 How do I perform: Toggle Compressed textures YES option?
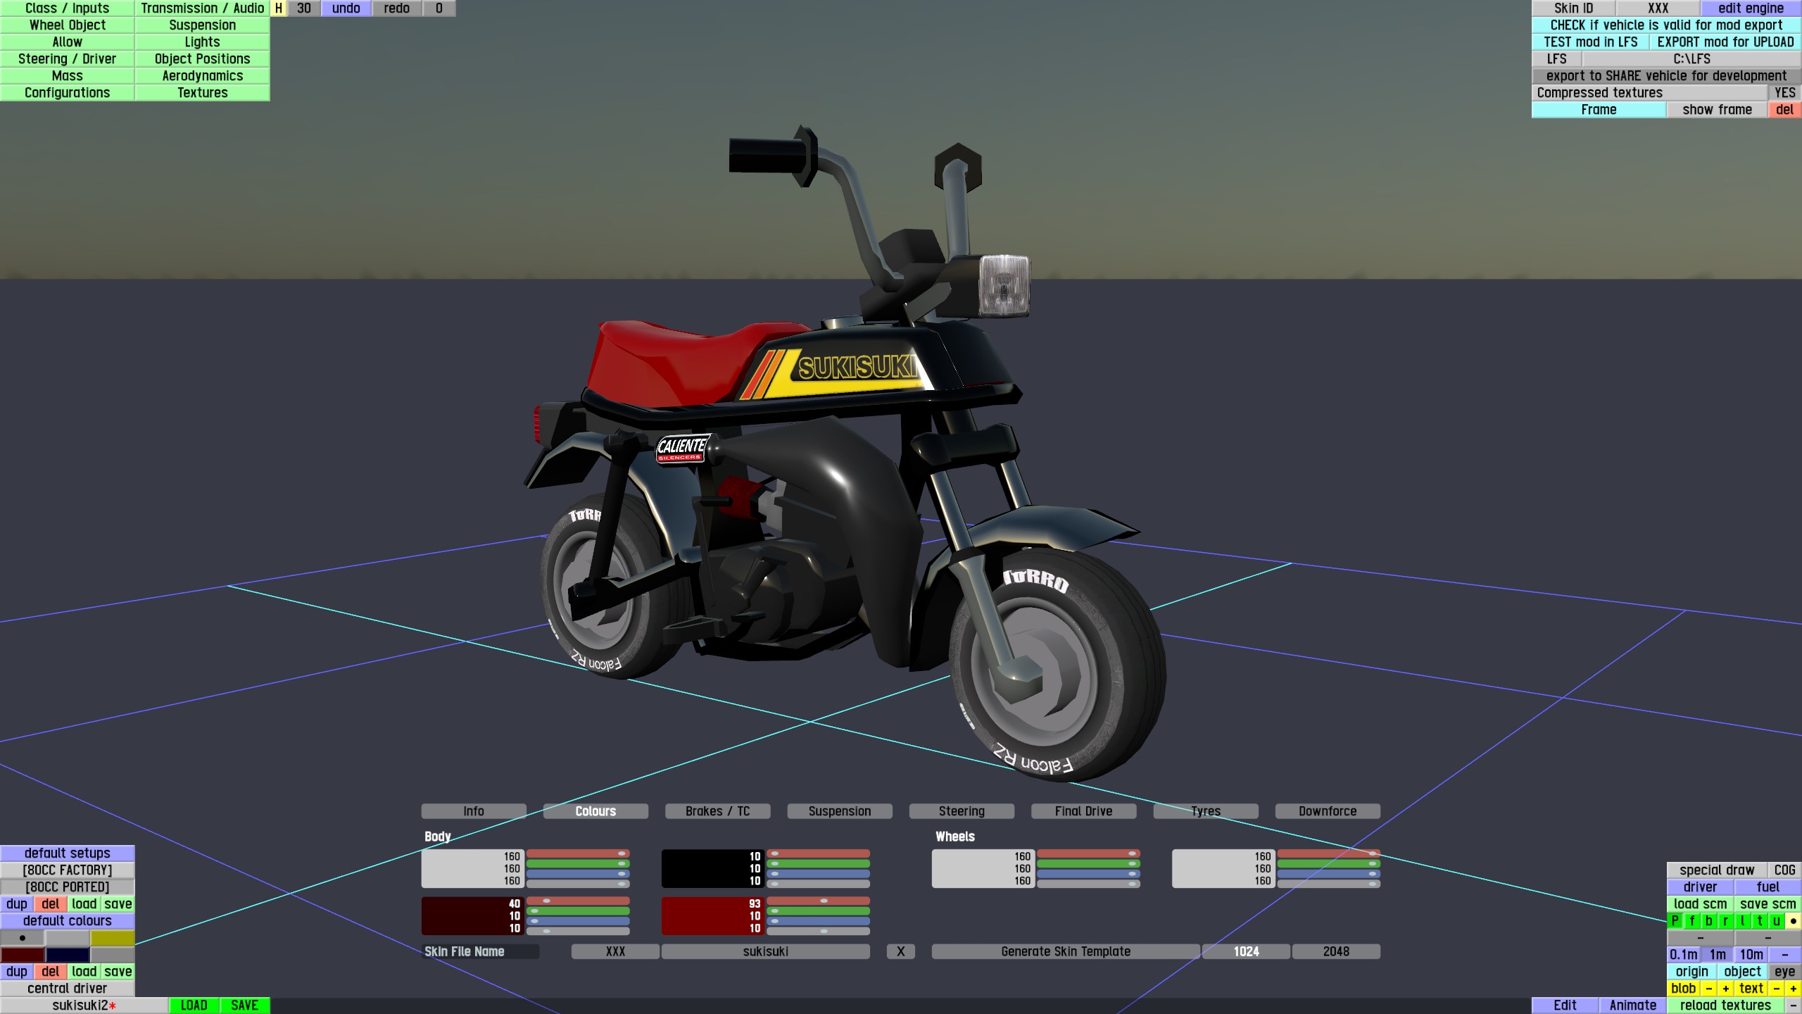click(x=1784, y=93)
